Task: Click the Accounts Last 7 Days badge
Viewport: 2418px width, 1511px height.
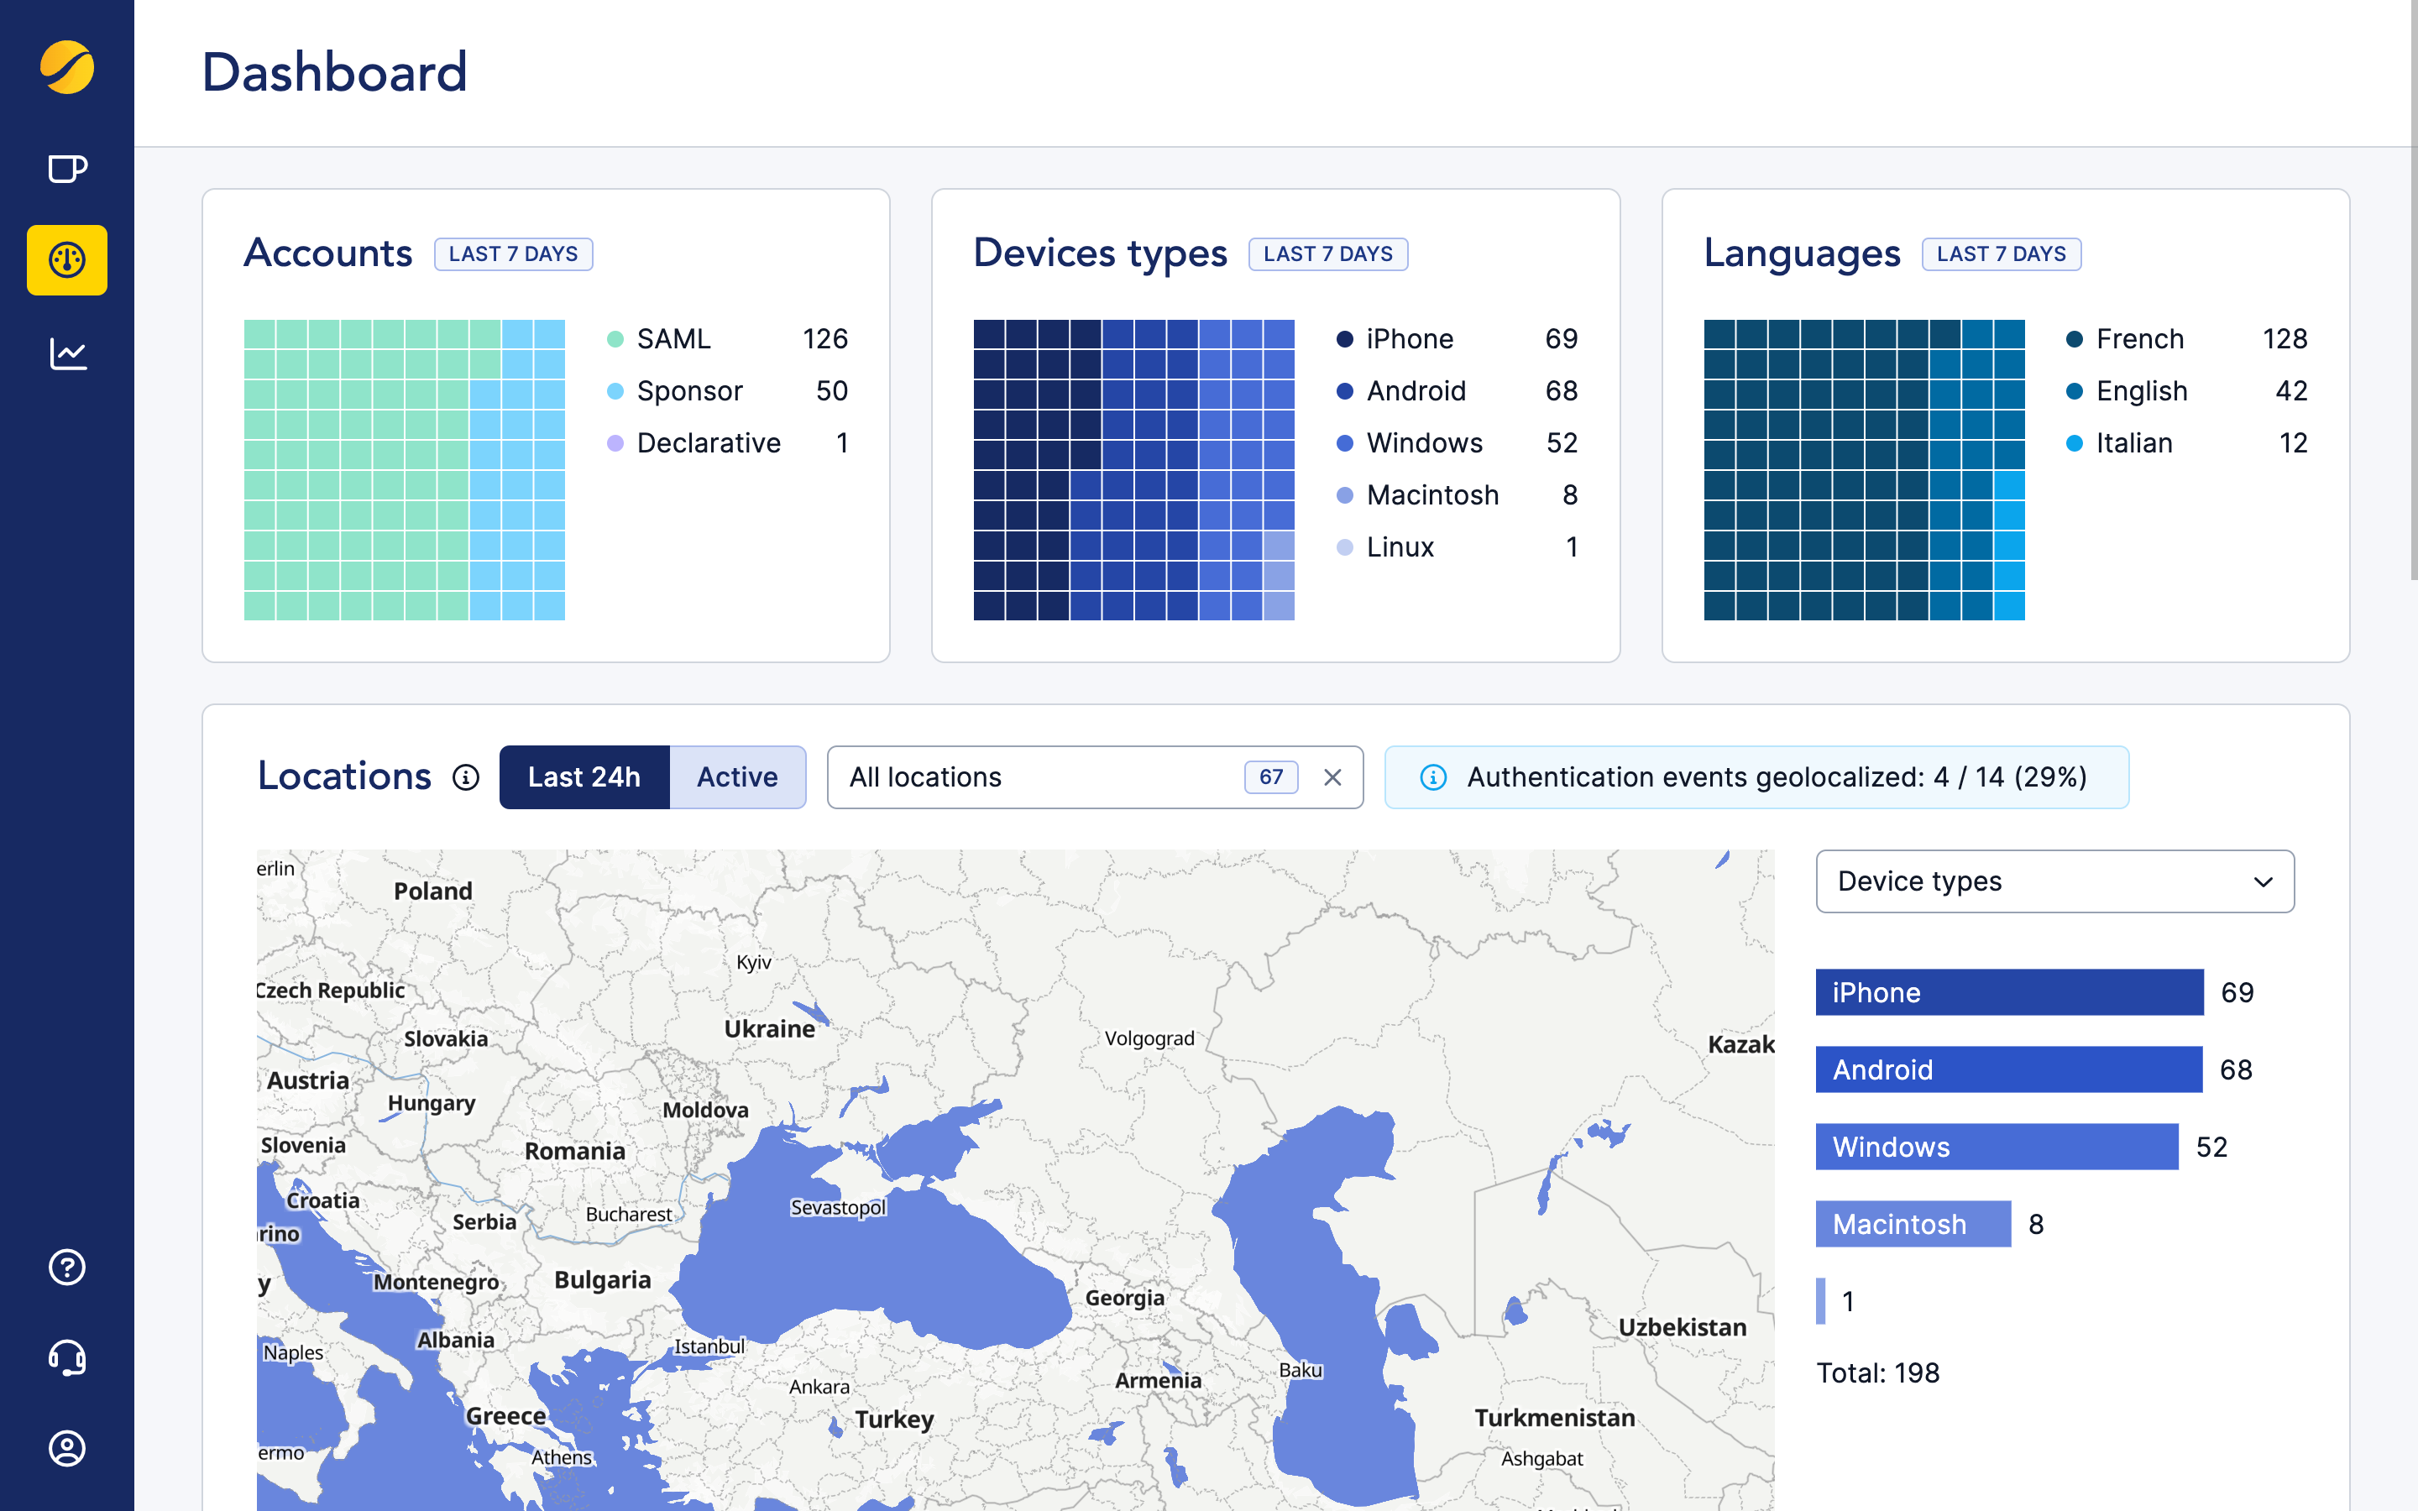Action: pyautogui.click(x=513, y=254)
